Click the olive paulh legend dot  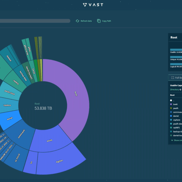point(171,108)
